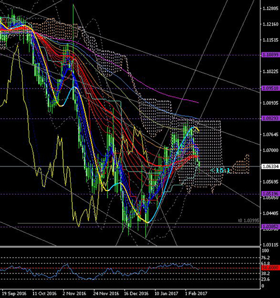Viewport: 280px width, 298px height.
Task: Click the 38.2 indicator level label
Action: (266, 273)
